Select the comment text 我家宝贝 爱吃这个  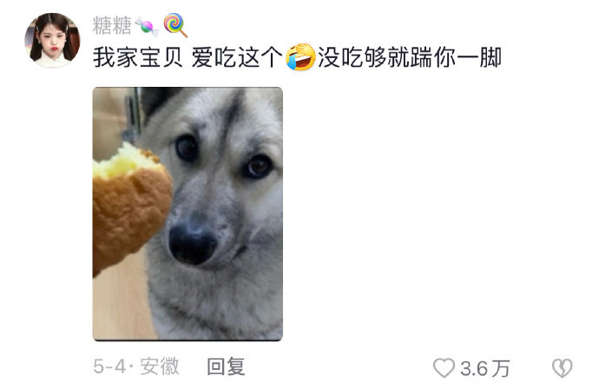click(x=188, y=57)
